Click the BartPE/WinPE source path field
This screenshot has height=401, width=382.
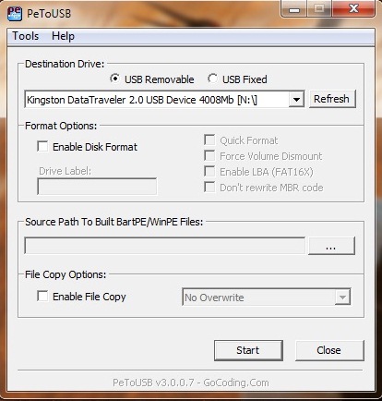click(165, 246)
